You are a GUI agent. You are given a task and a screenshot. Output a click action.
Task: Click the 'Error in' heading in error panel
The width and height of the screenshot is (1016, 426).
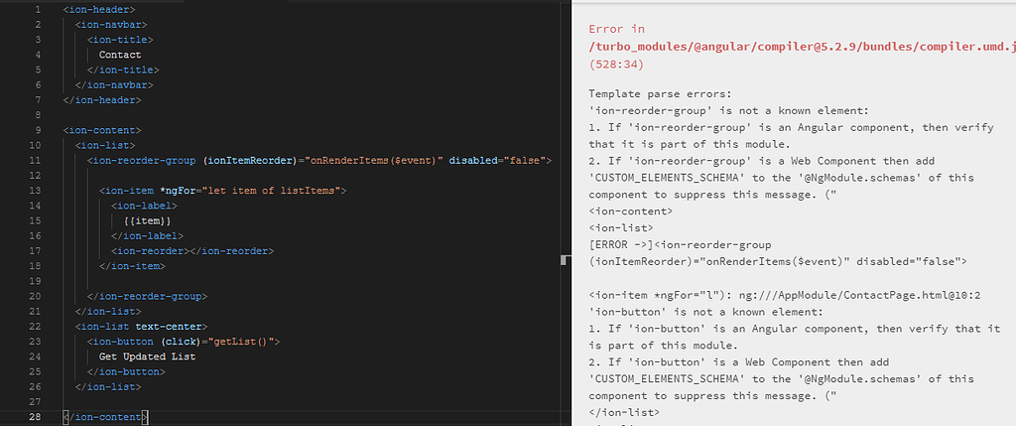point(617,29)
